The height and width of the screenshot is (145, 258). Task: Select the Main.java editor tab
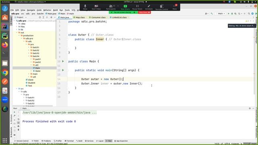click(64, 17)
